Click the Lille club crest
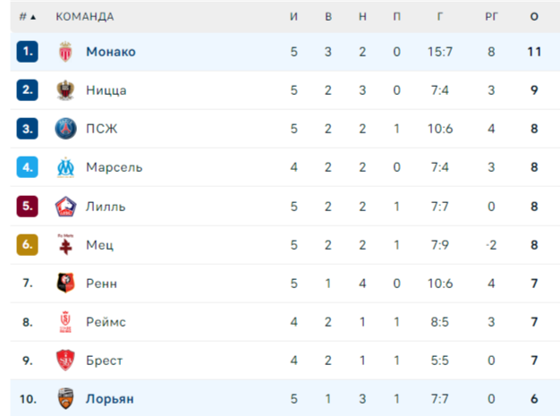The image size is (560, 416). [x=65, y=207]
